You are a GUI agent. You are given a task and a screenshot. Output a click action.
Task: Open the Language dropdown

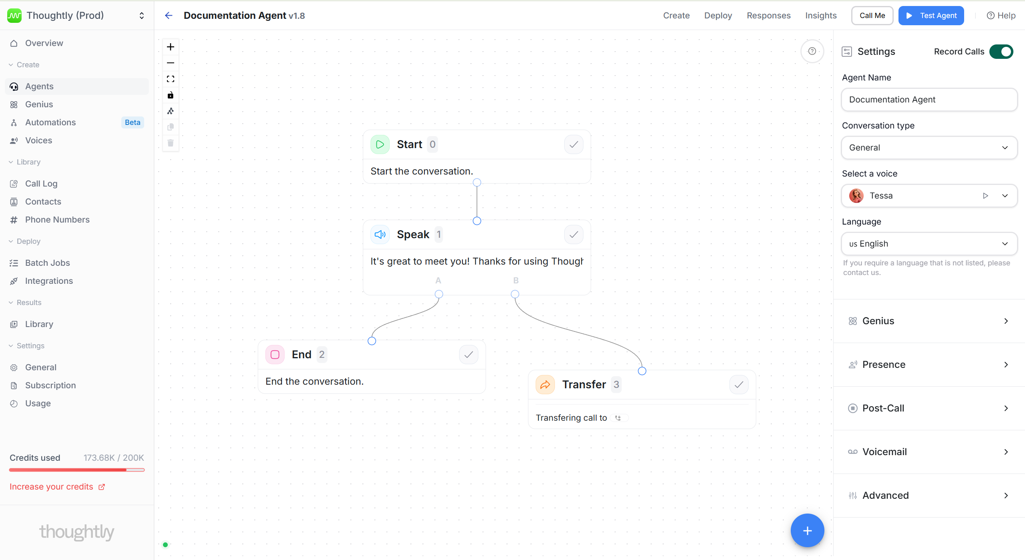coord(929,244)
